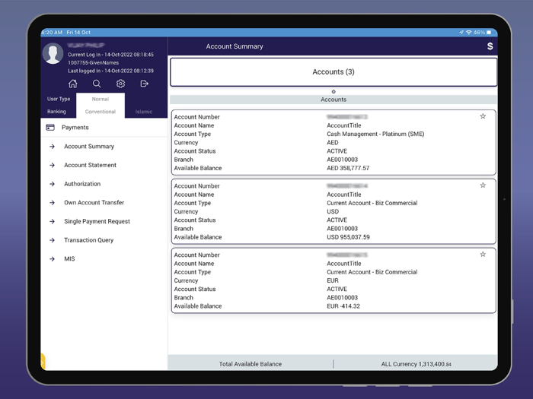
Task: Open the EUR account card
Action: tap(334, 280)
